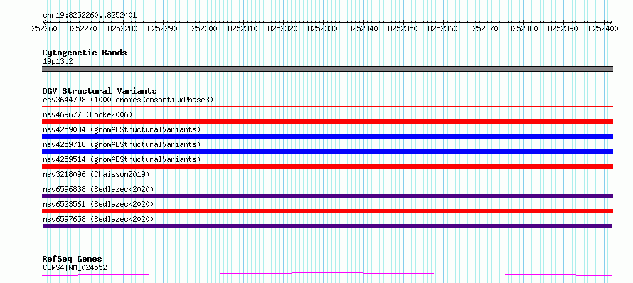Screen dimensions: 633x283
Task: Click the 8252290 ruler coordinate
Action: pyautogui.click(x=162, y=28)
